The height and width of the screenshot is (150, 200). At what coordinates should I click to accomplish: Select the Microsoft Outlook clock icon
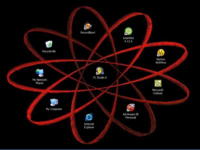pos(158,83)
